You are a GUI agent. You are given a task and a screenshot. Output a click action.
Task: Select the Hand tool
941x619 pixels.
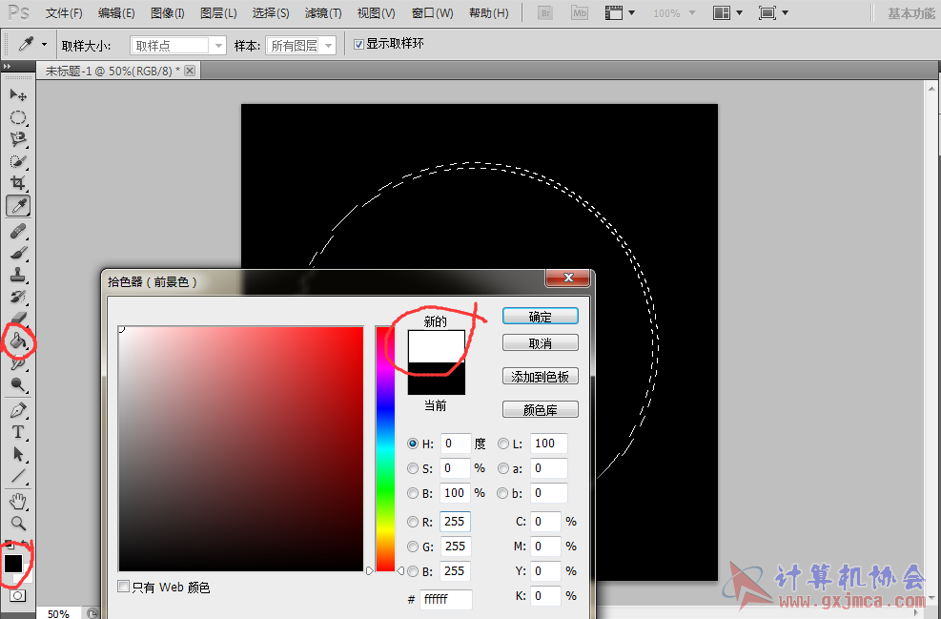pyautogui.click(x=18, y=501)
